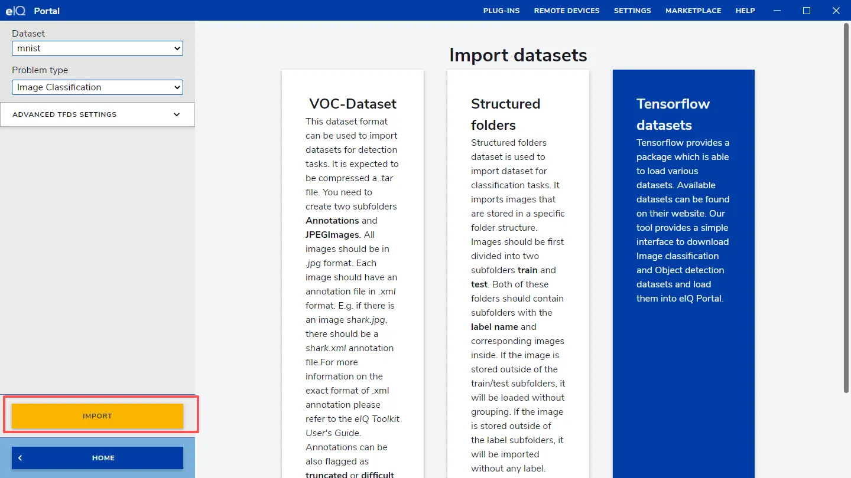
Task: Open the Dataset dropdown showing mnist
Action: pos(98,48)
